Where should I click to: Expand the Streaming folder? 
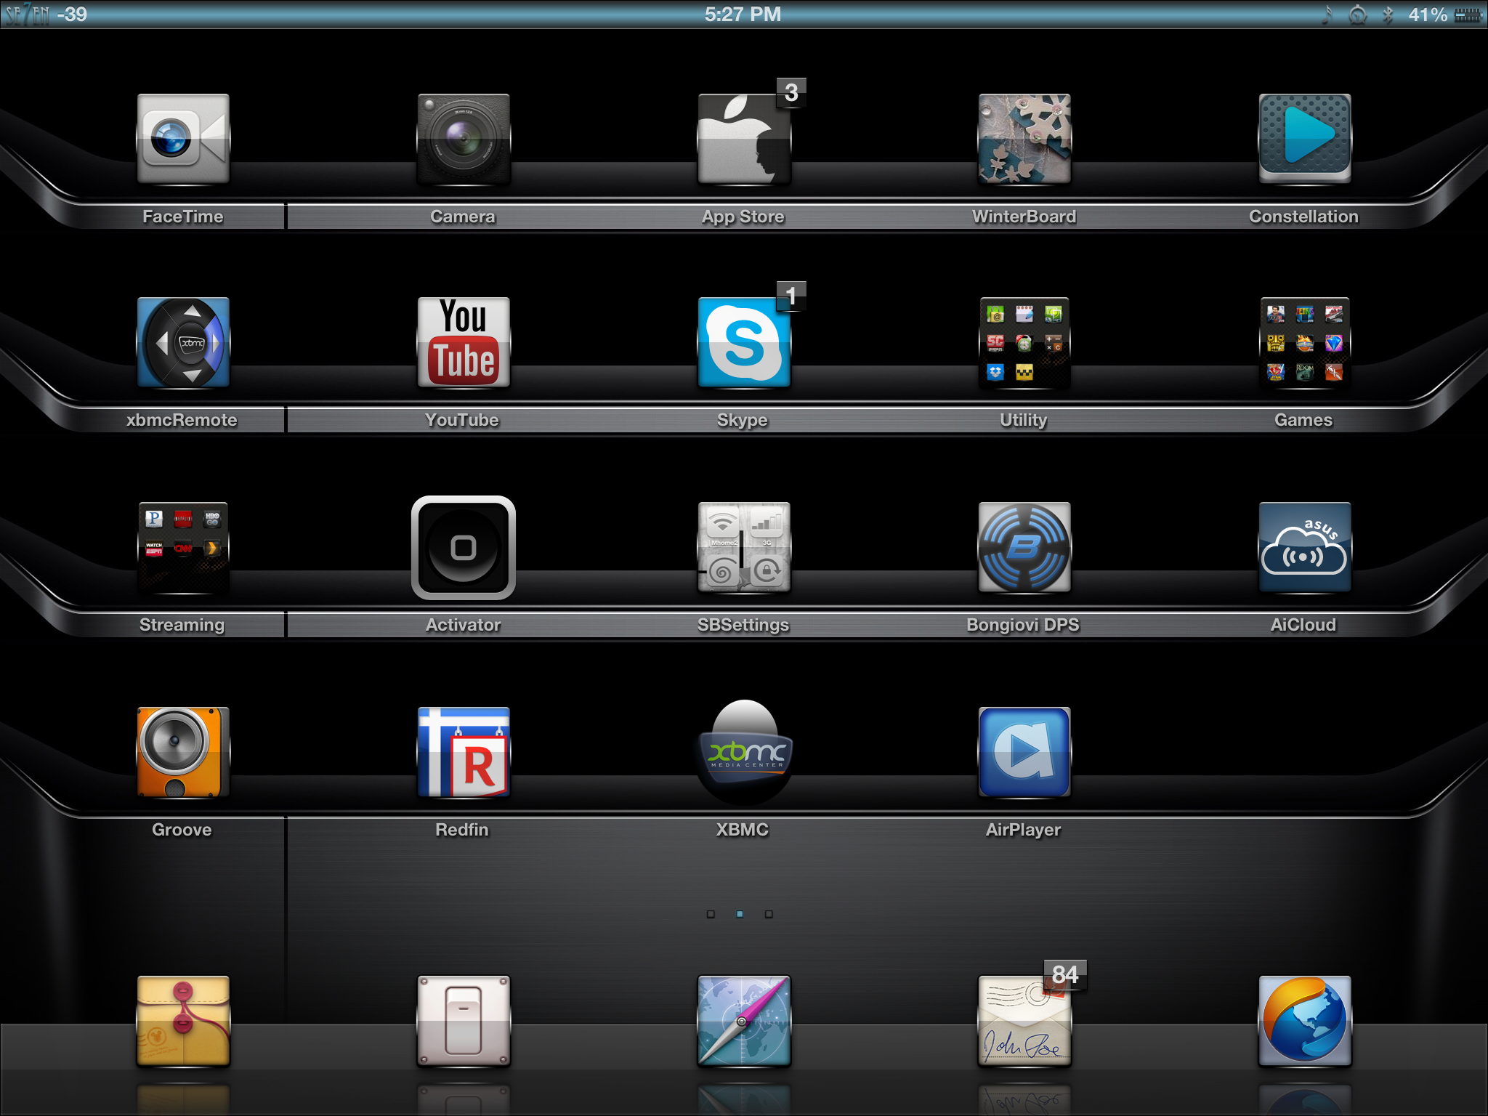point(183,547)
